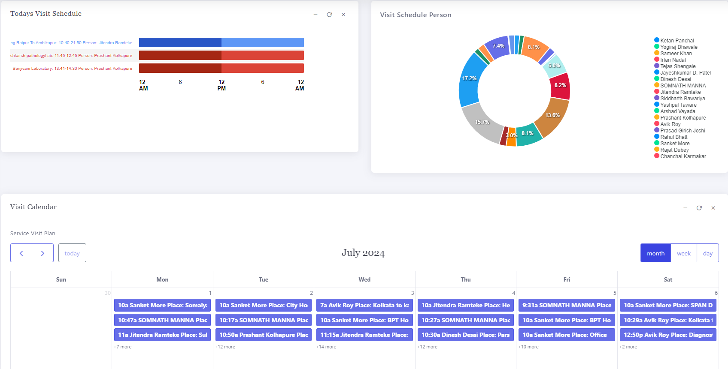Screen dimensions: 728x369
Task: Expand +2 more events on Saturday
Action: click(628, 347)
